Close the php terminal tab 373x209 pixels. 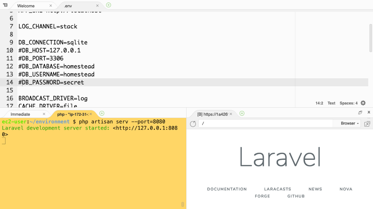coord(91,114)
